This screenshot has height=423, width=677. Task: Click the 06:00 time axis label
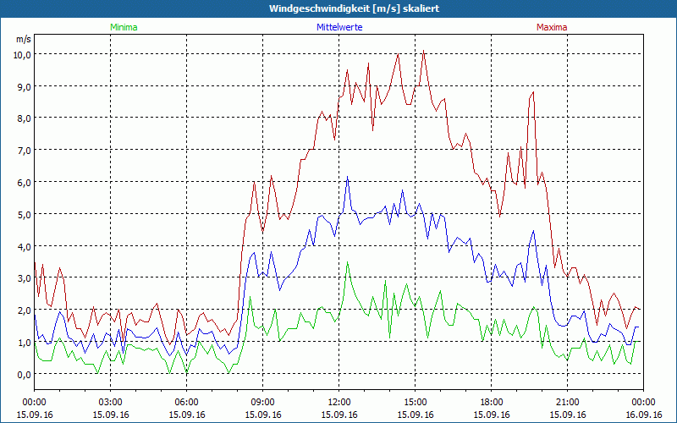186,403
